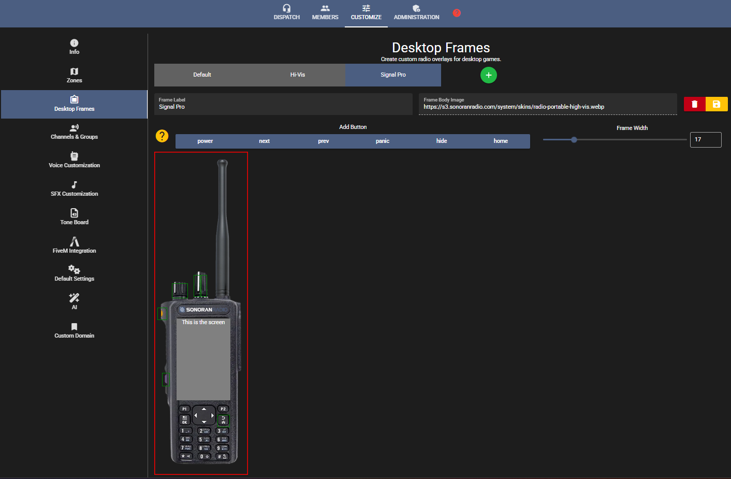Open FiveM Integration settings

[74, 245]
